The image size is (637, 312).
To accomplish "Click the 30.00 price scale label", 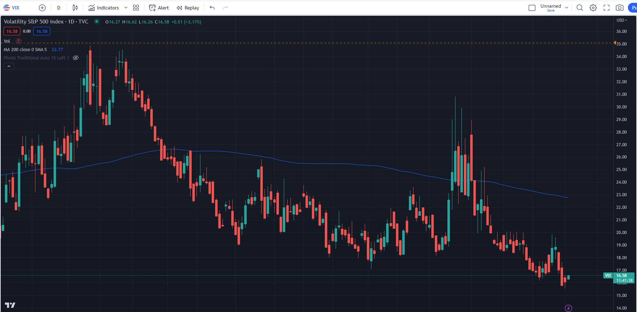I will pos(621,107).
